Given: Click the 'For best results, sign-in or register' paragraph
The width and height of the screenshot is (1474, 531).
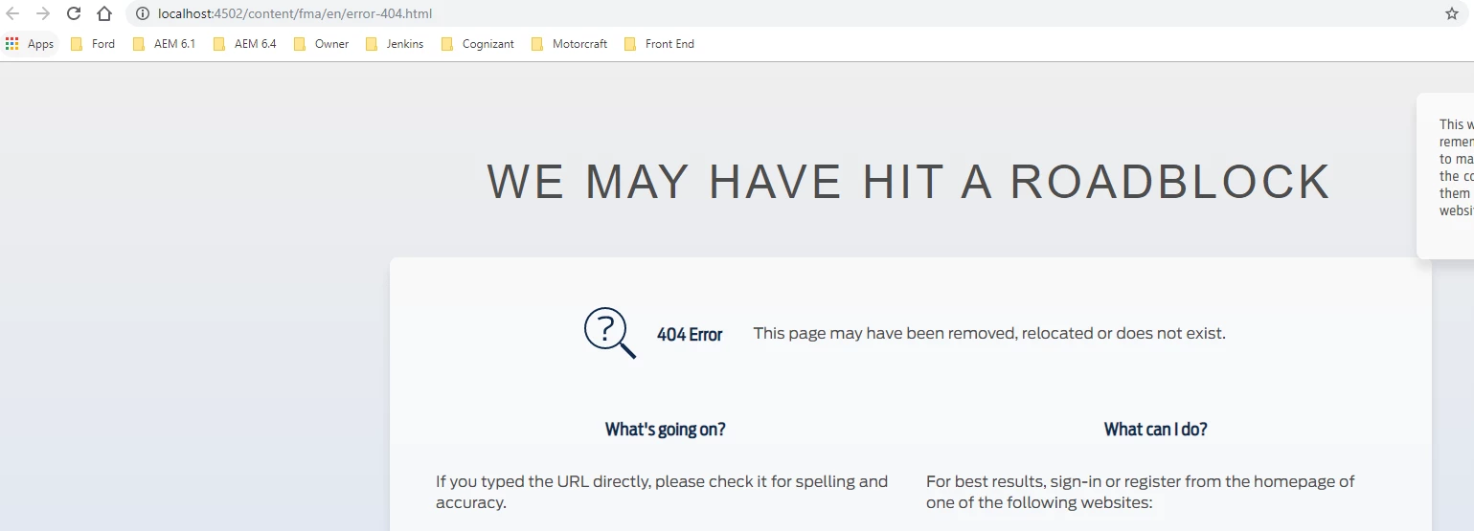Looking at the screenshot, I should (x=1141, y=492).
